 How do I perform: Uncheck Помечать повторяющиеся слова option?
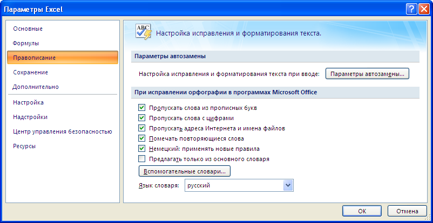[142, 138]
